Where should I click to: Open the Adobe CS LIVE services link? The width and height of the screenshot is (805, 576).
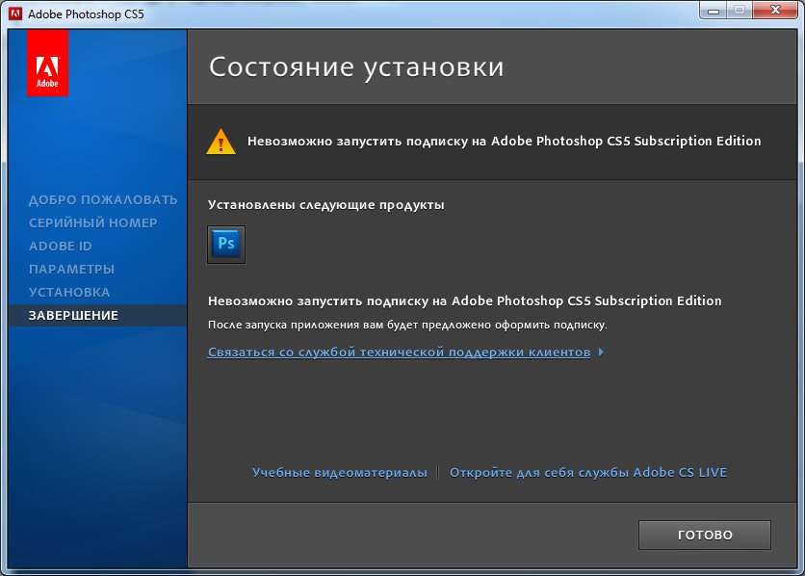(x=587, y=472)
